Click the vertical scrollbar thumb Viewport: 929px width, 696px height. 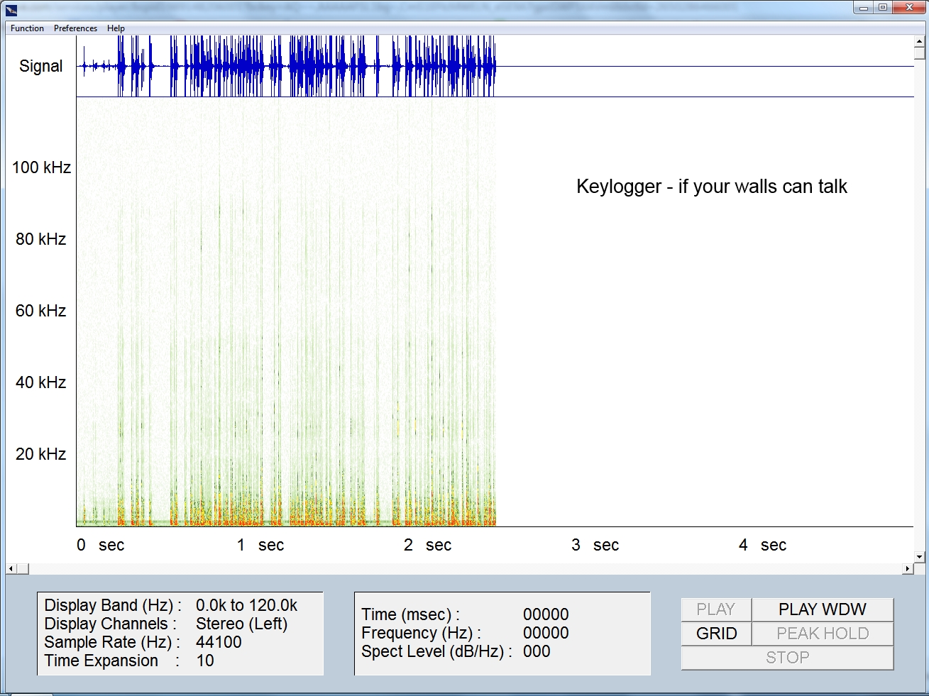(920, 53)
